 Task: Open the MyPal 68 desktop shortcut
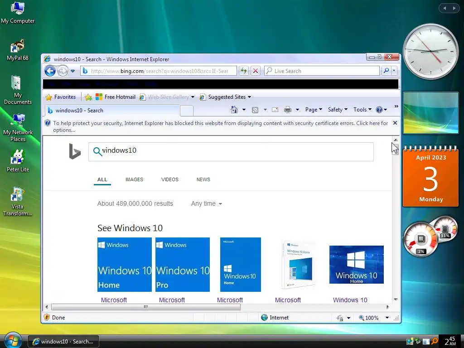(x=18, y=50)
